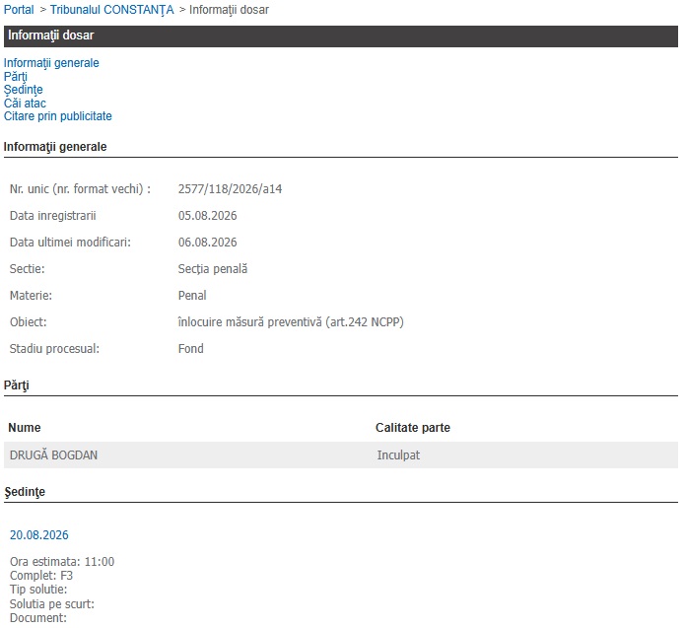Click the Materie value Penal
This screenshot has width=686, height=628.
(x=192, y=296)
